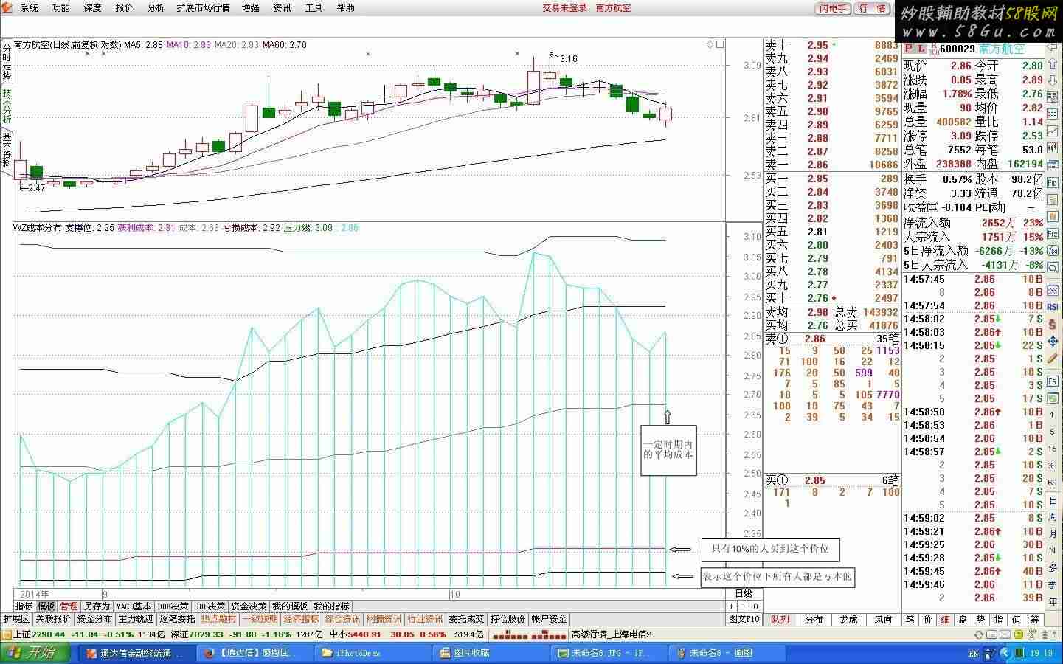Select the 队列 tab under order book
Viewport: 1063px width, 664px height.
[780, 619]
